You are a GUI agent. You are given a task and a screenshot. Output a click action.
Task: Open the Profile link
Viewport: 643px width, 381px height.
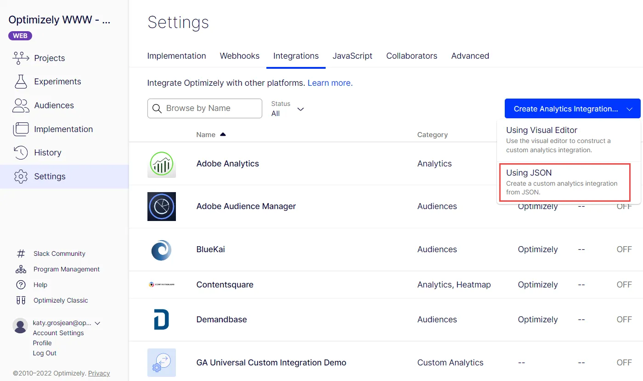point(42,343)
